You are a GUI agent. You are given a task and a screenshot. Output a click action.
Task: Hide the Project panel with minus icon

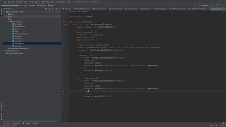pyautogui.click(x=60, y=9)
